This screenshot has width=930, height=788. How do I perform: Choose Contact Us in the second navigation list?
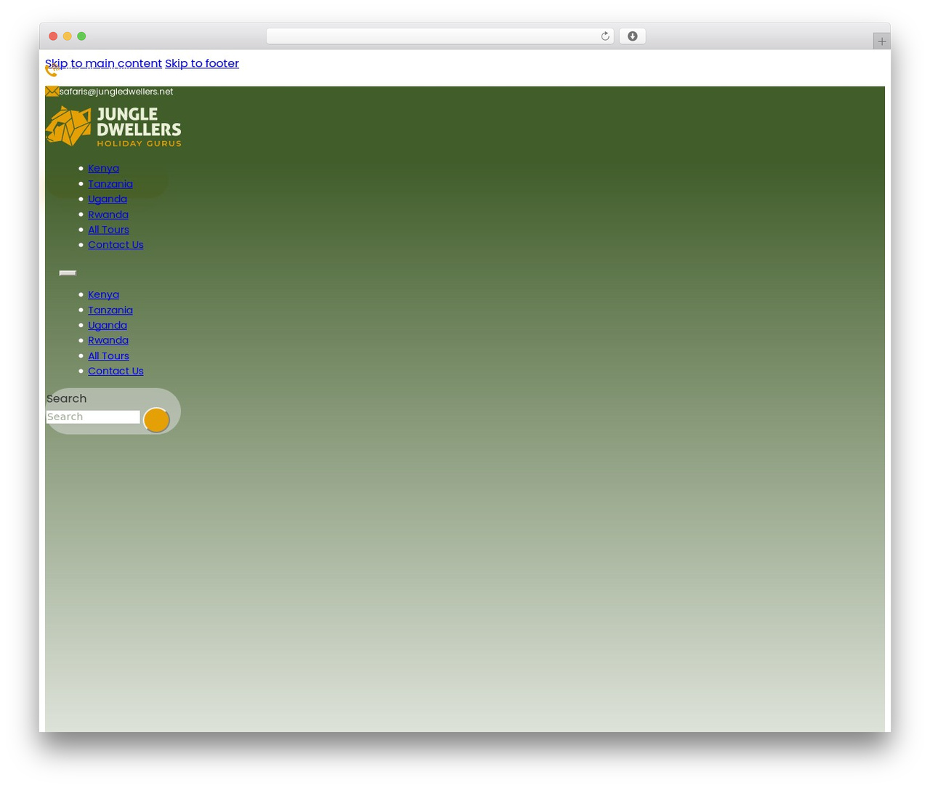[116, 371]
